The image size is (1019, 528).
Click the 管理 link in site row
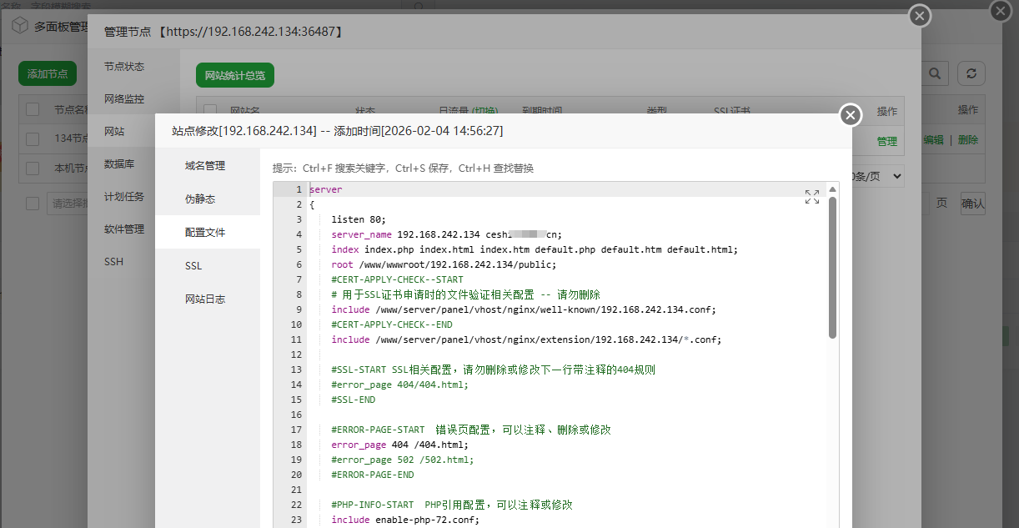(x=886, y=142)
